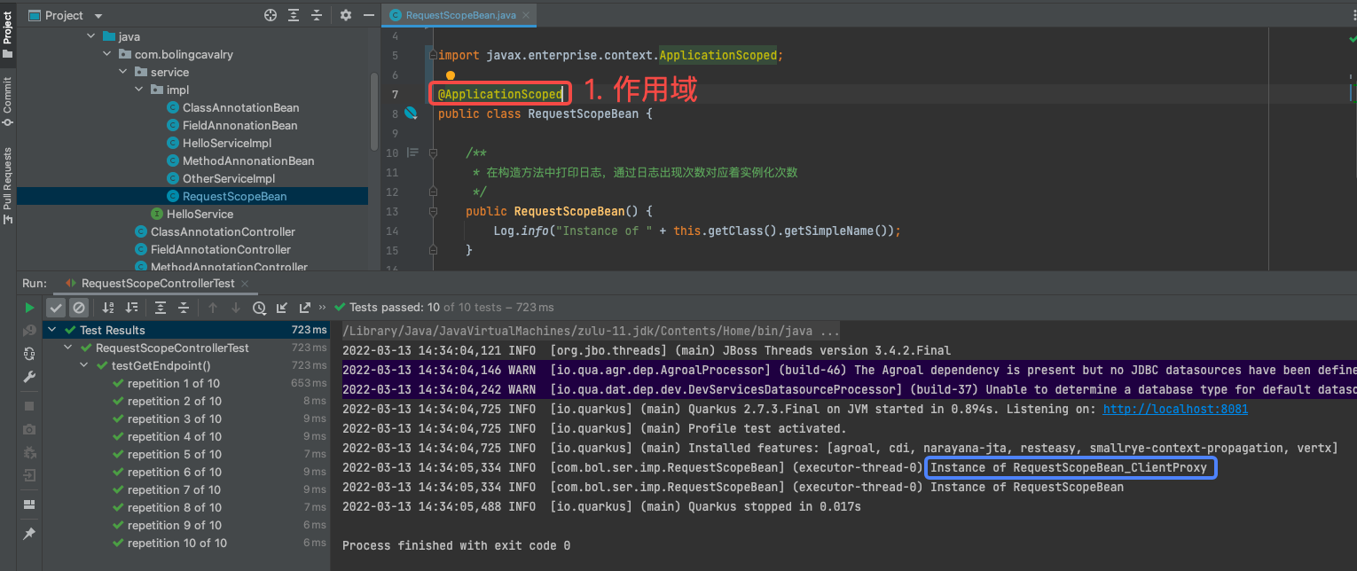Click the import test results icon
The width and height of the screenshot is (1357, 571).
click(280, 307)
